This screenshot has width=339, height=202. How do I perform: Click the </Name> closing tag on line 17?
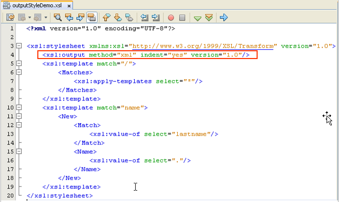point(87,169)
